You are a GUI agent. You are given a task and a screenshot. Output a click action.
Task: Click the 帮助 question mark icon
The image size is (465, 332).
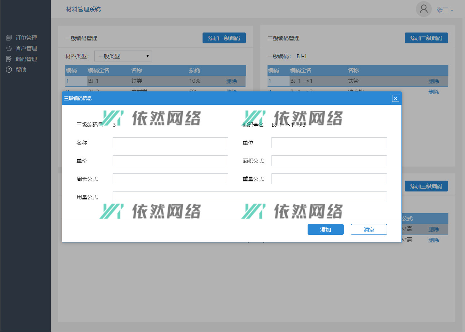coord(9,70)
